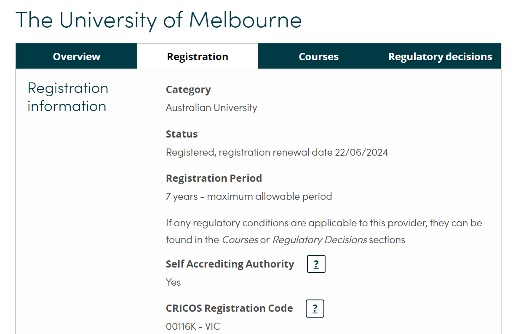The height and width of the screenshot is (334, 518).
Task: Click the Status field label
Action: 182,134
